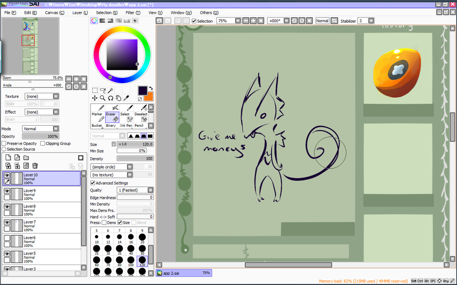Enable Clipping Group checkbox
Image resolution: width=457 pixels, height=285 pixels.
(43, 143)
